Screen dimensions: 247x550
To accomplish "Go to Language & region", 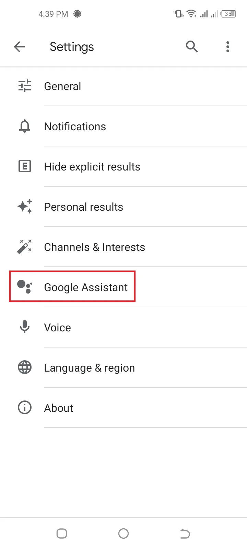I will (x=90, y=368).
